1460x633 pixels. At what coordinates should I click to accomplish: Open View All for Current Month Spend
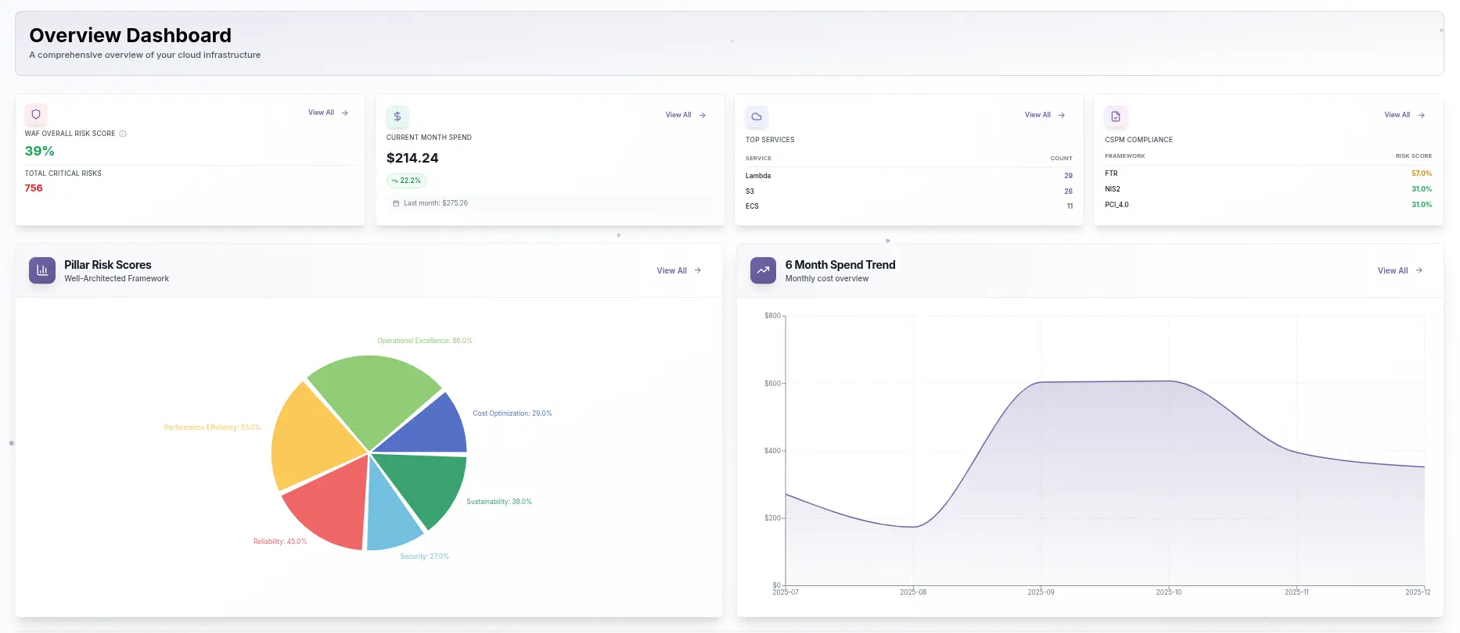685,115
